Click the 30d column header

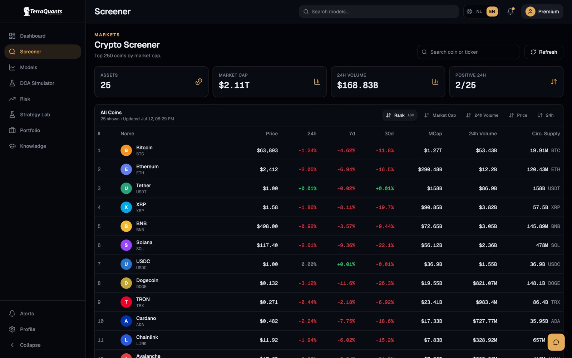389,134
